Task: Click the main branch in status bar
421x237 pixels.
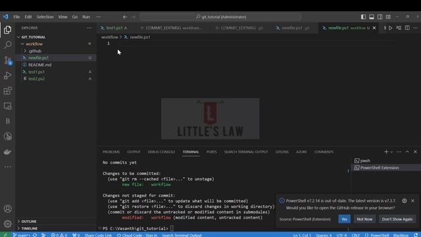Action: tap(21, 235)
